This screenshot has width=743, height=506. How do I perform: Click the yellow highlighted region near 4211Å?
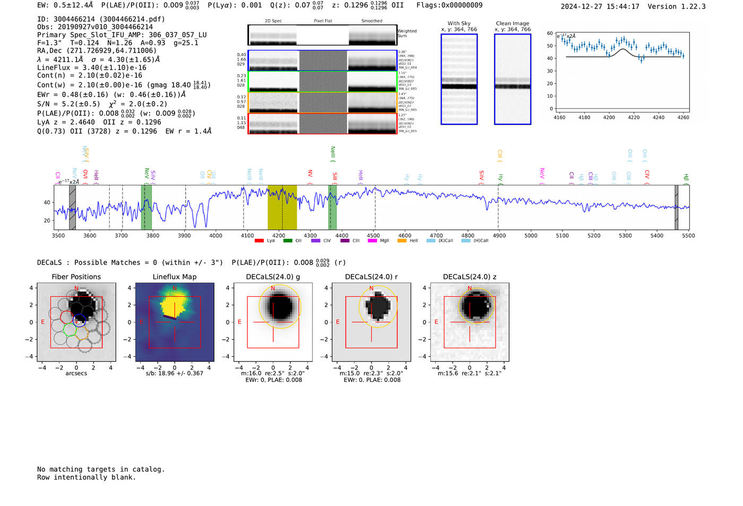coord(282,207)
